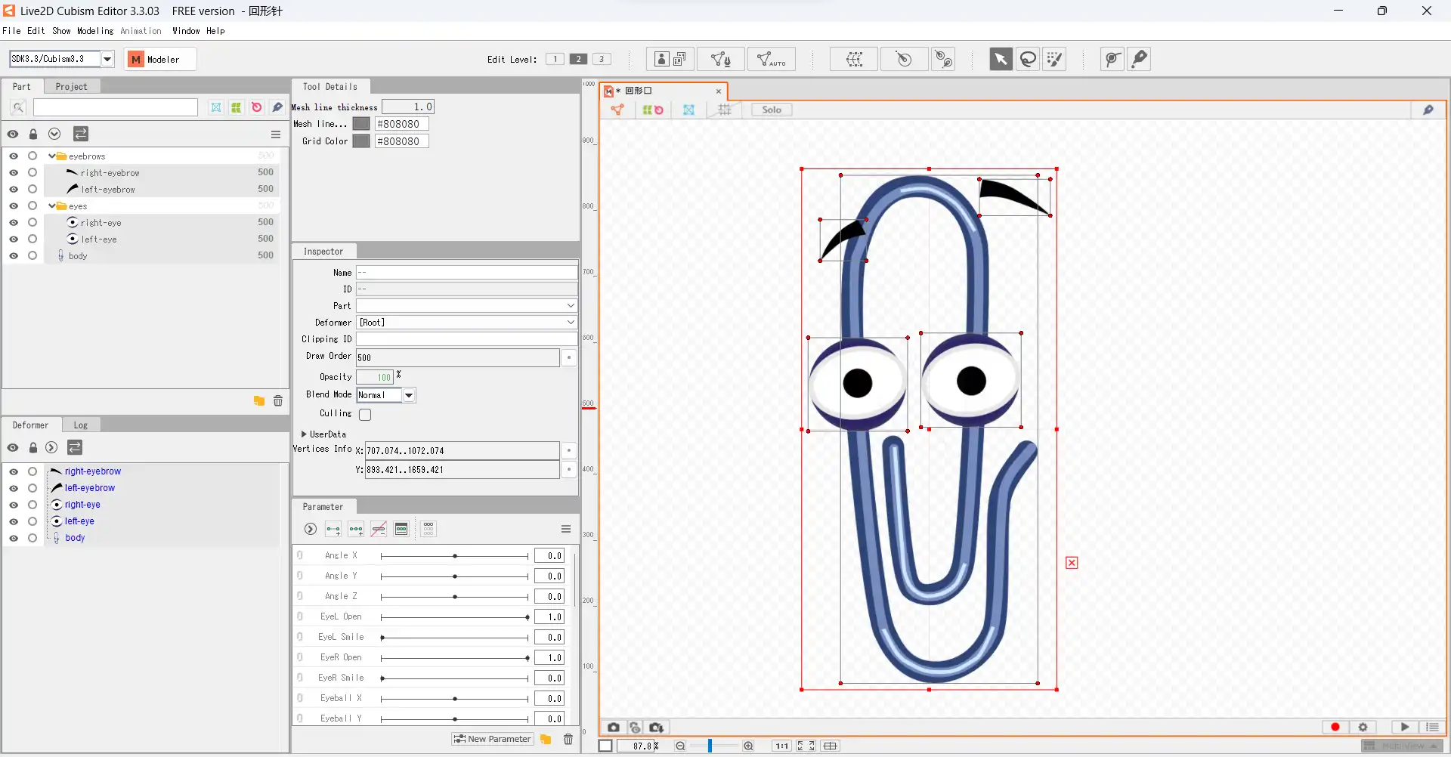
Task: Select the Arrow selection tool
Action: 1001,59
